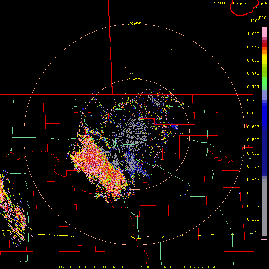Select the 0.360 legend value
269x269 pixels.
(253, 193)
